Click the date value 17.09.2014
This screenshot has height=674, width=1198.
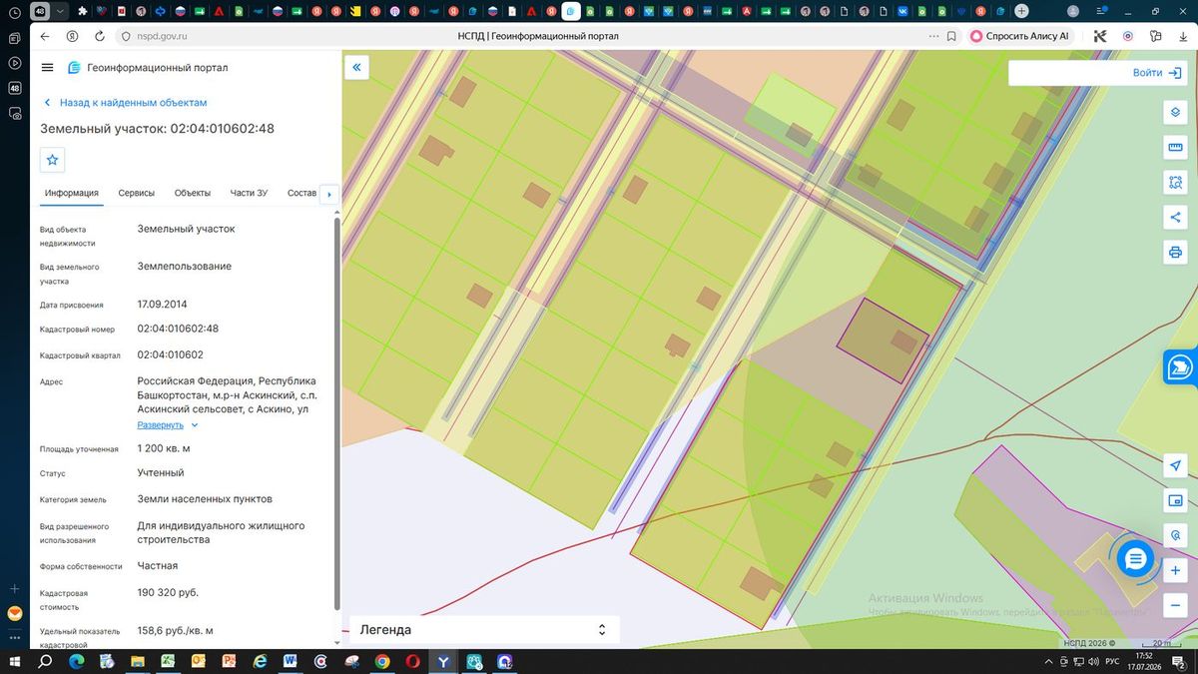coord(162,304)
